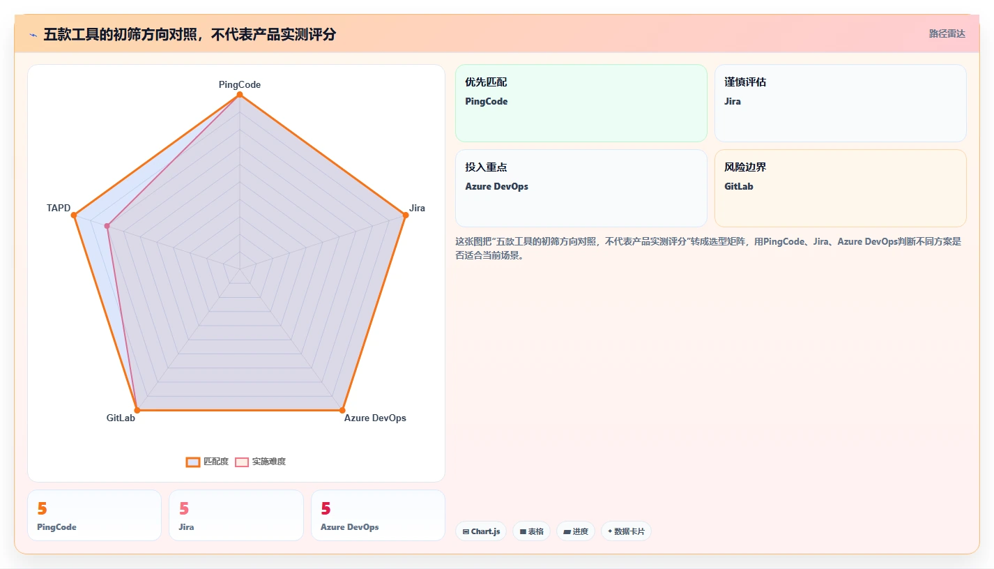The width and height of the screenshot is (994, 569).
Task: Click the title 五款工具的初筛方向对照
Action: [122, 34]
